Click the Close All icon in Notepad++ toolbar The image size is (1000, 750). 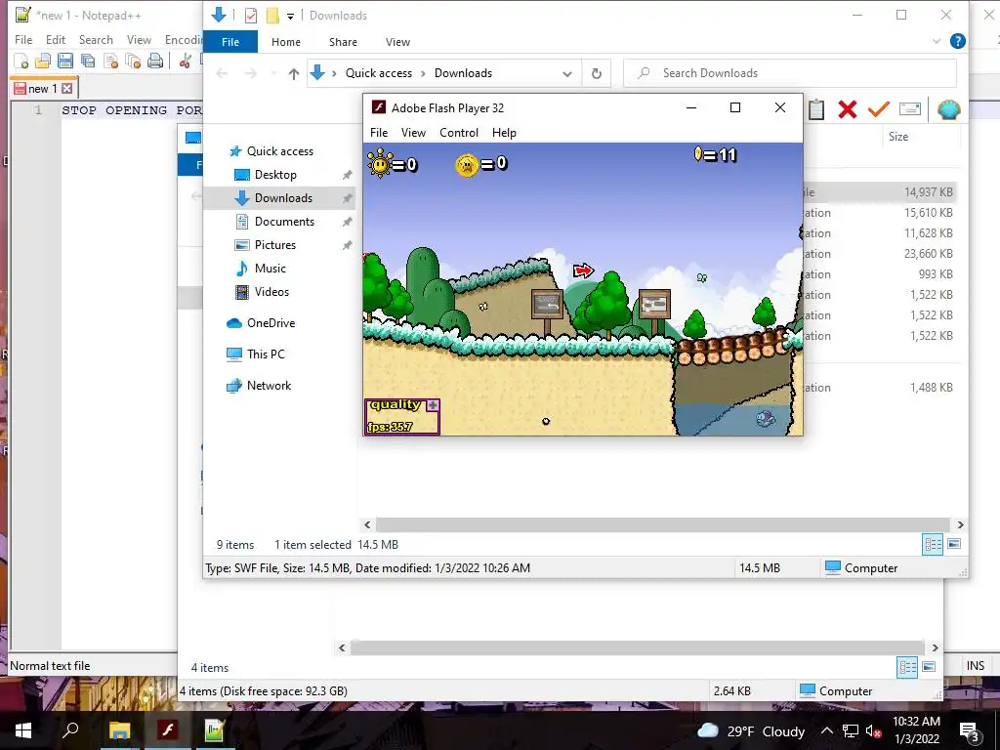133,62
